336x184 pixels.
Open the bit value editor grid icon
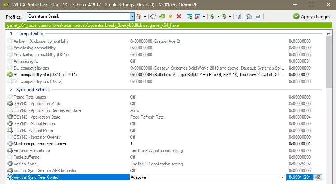pos(258,16)
